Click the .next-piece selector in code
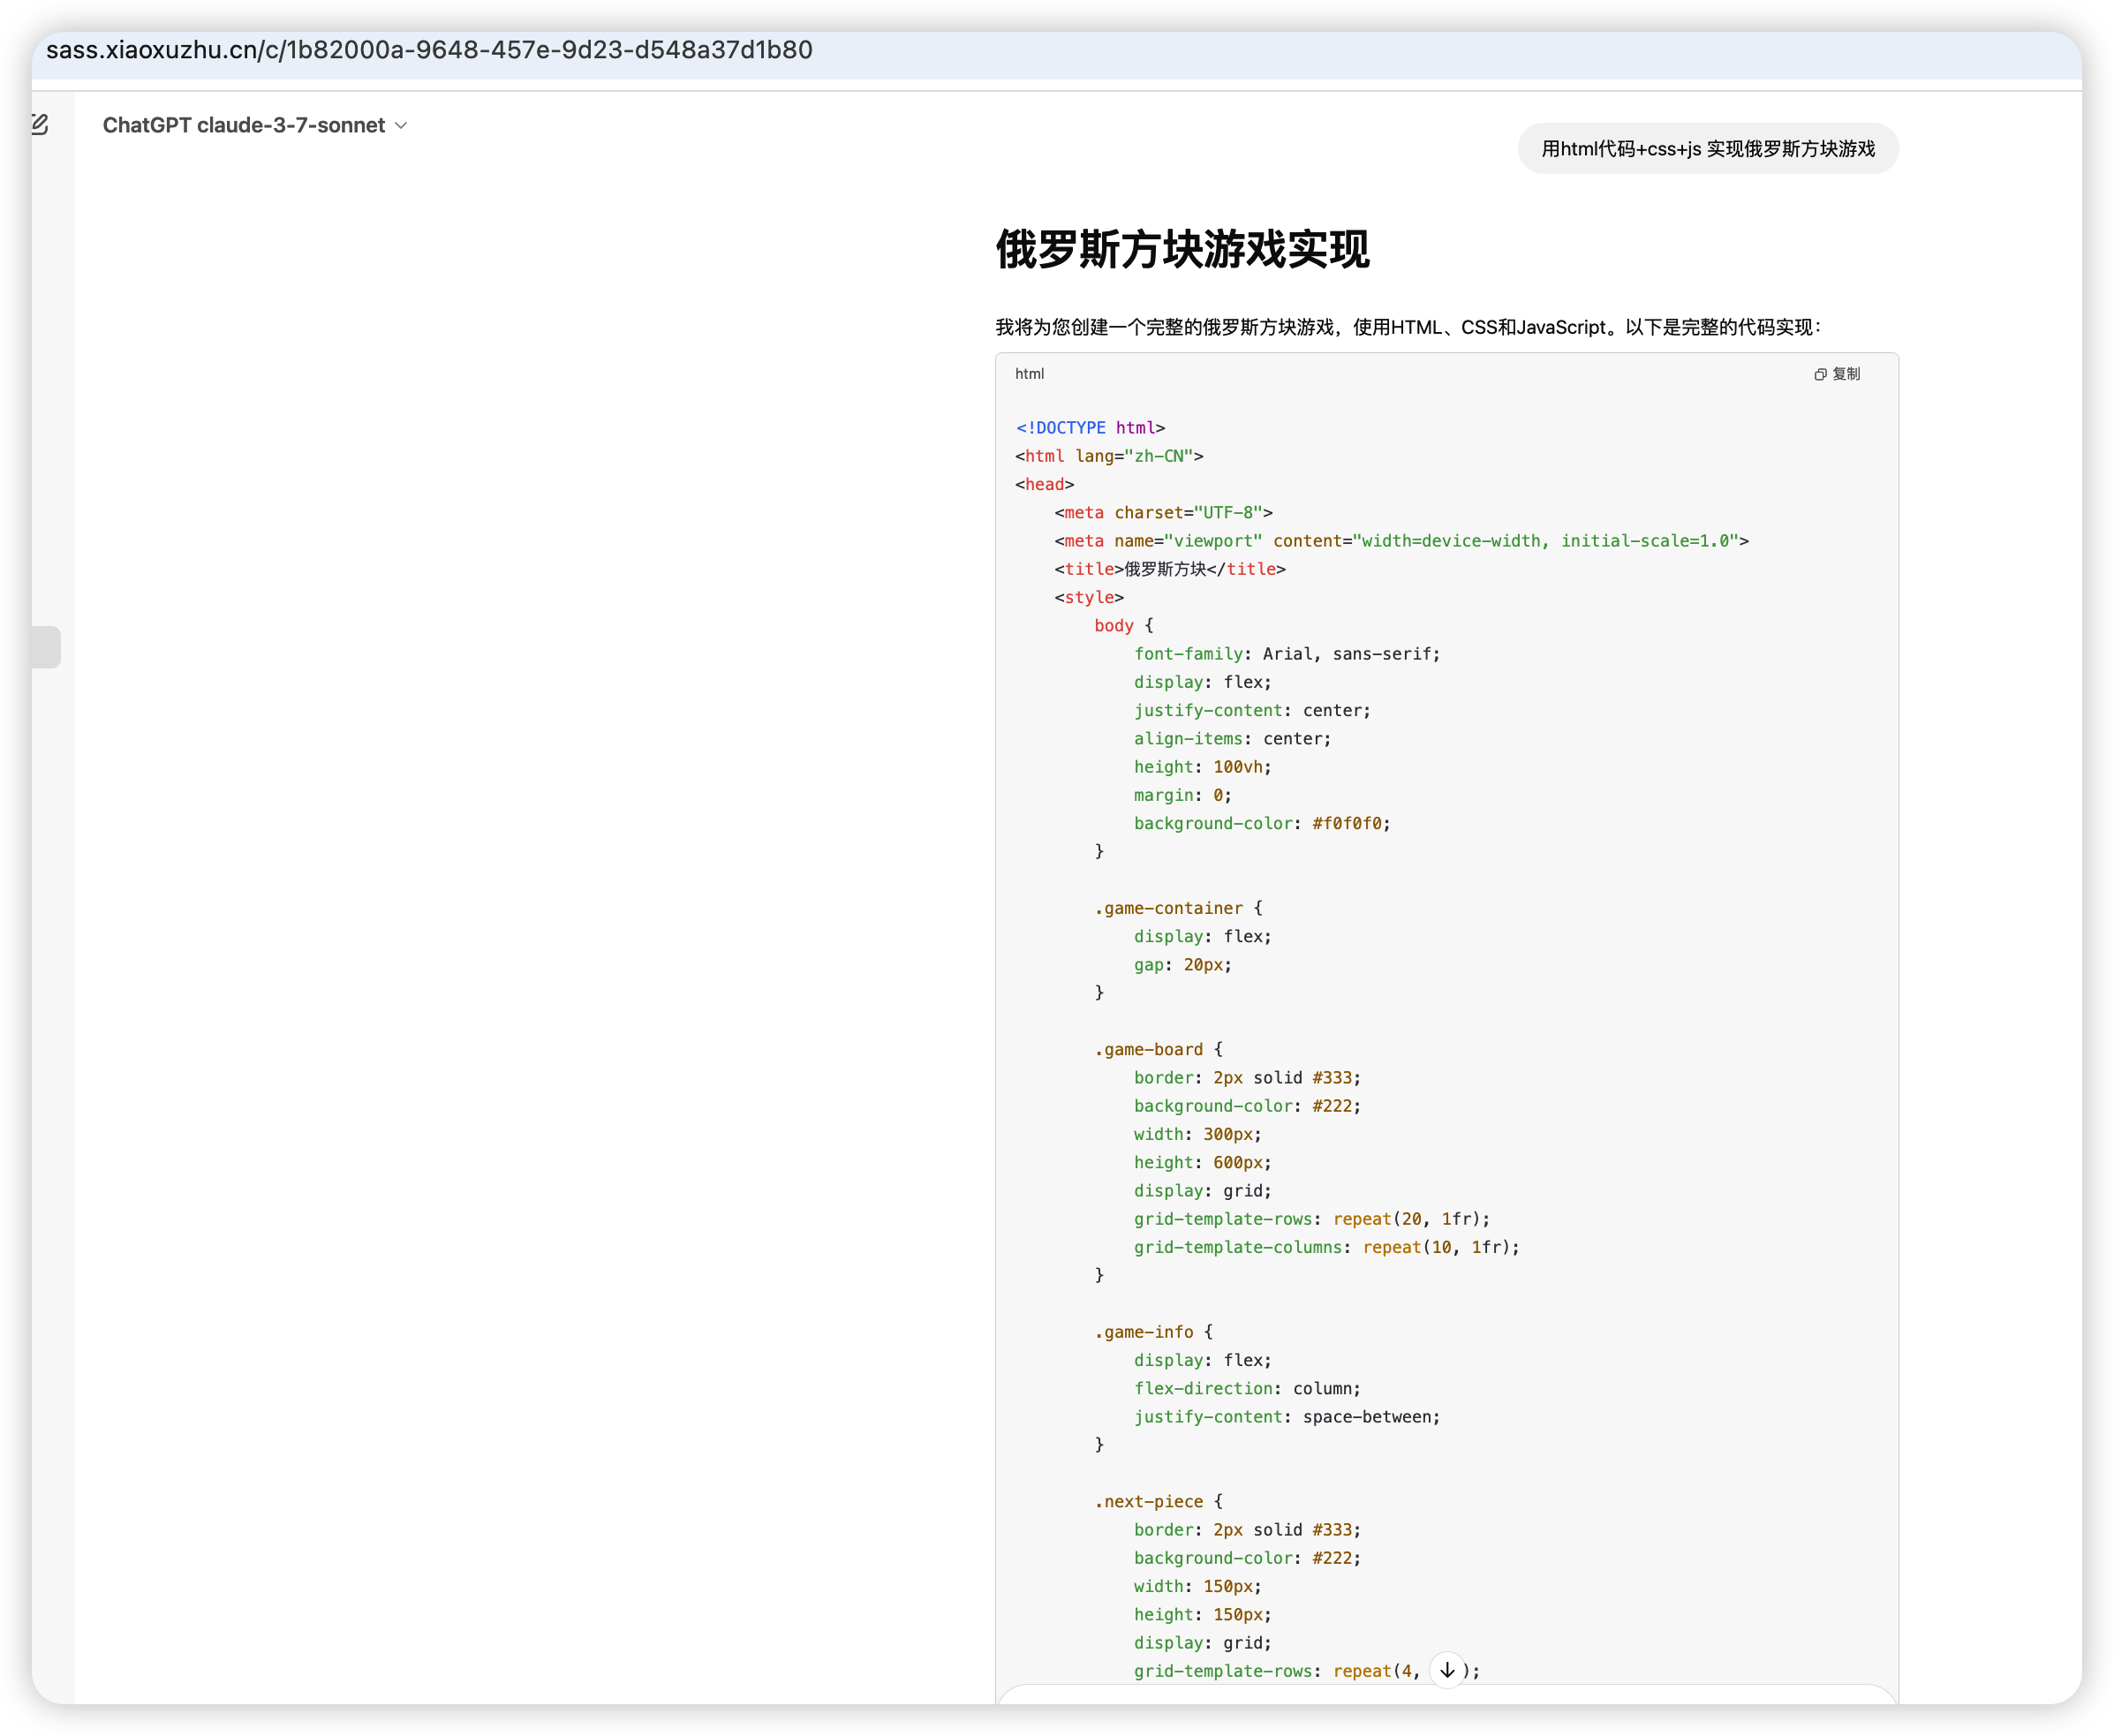 coord(1150,1501)
